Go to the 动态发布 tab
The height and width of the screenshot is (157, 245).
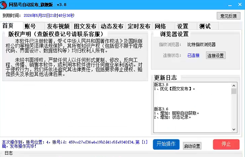coord(112,26)
